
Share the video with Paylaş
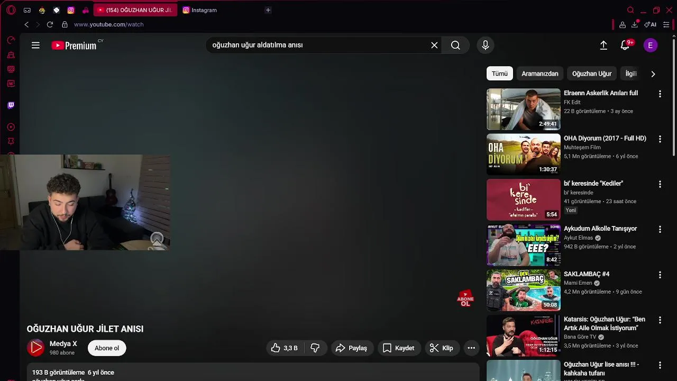pyautogui.click(x=352, y=348)
